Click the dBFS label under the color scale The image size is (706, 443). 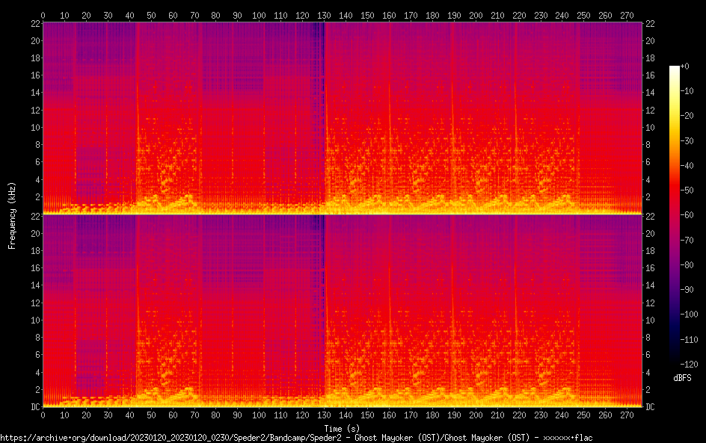pyautogui.click(x=682, y=378)
